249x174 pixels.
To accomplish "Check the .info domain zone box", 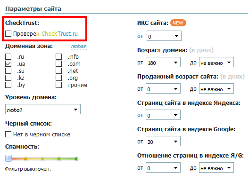I will point(59,56).
